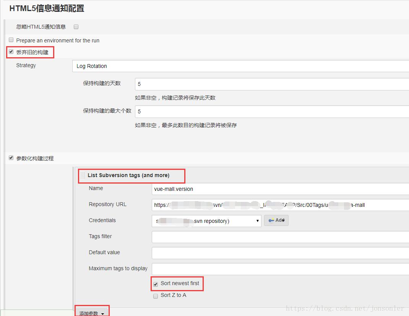409x316 pixels.
Task: Click the 保持构建的天数 input field
Action: [271, 84]
